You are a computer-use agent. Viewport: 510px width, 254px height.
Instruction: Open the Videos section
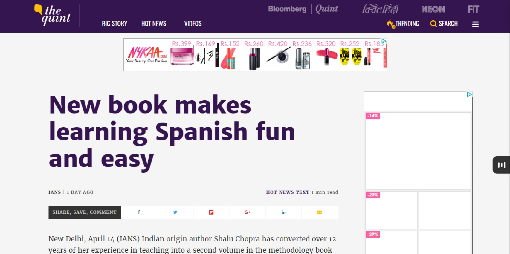pos(193,24)
